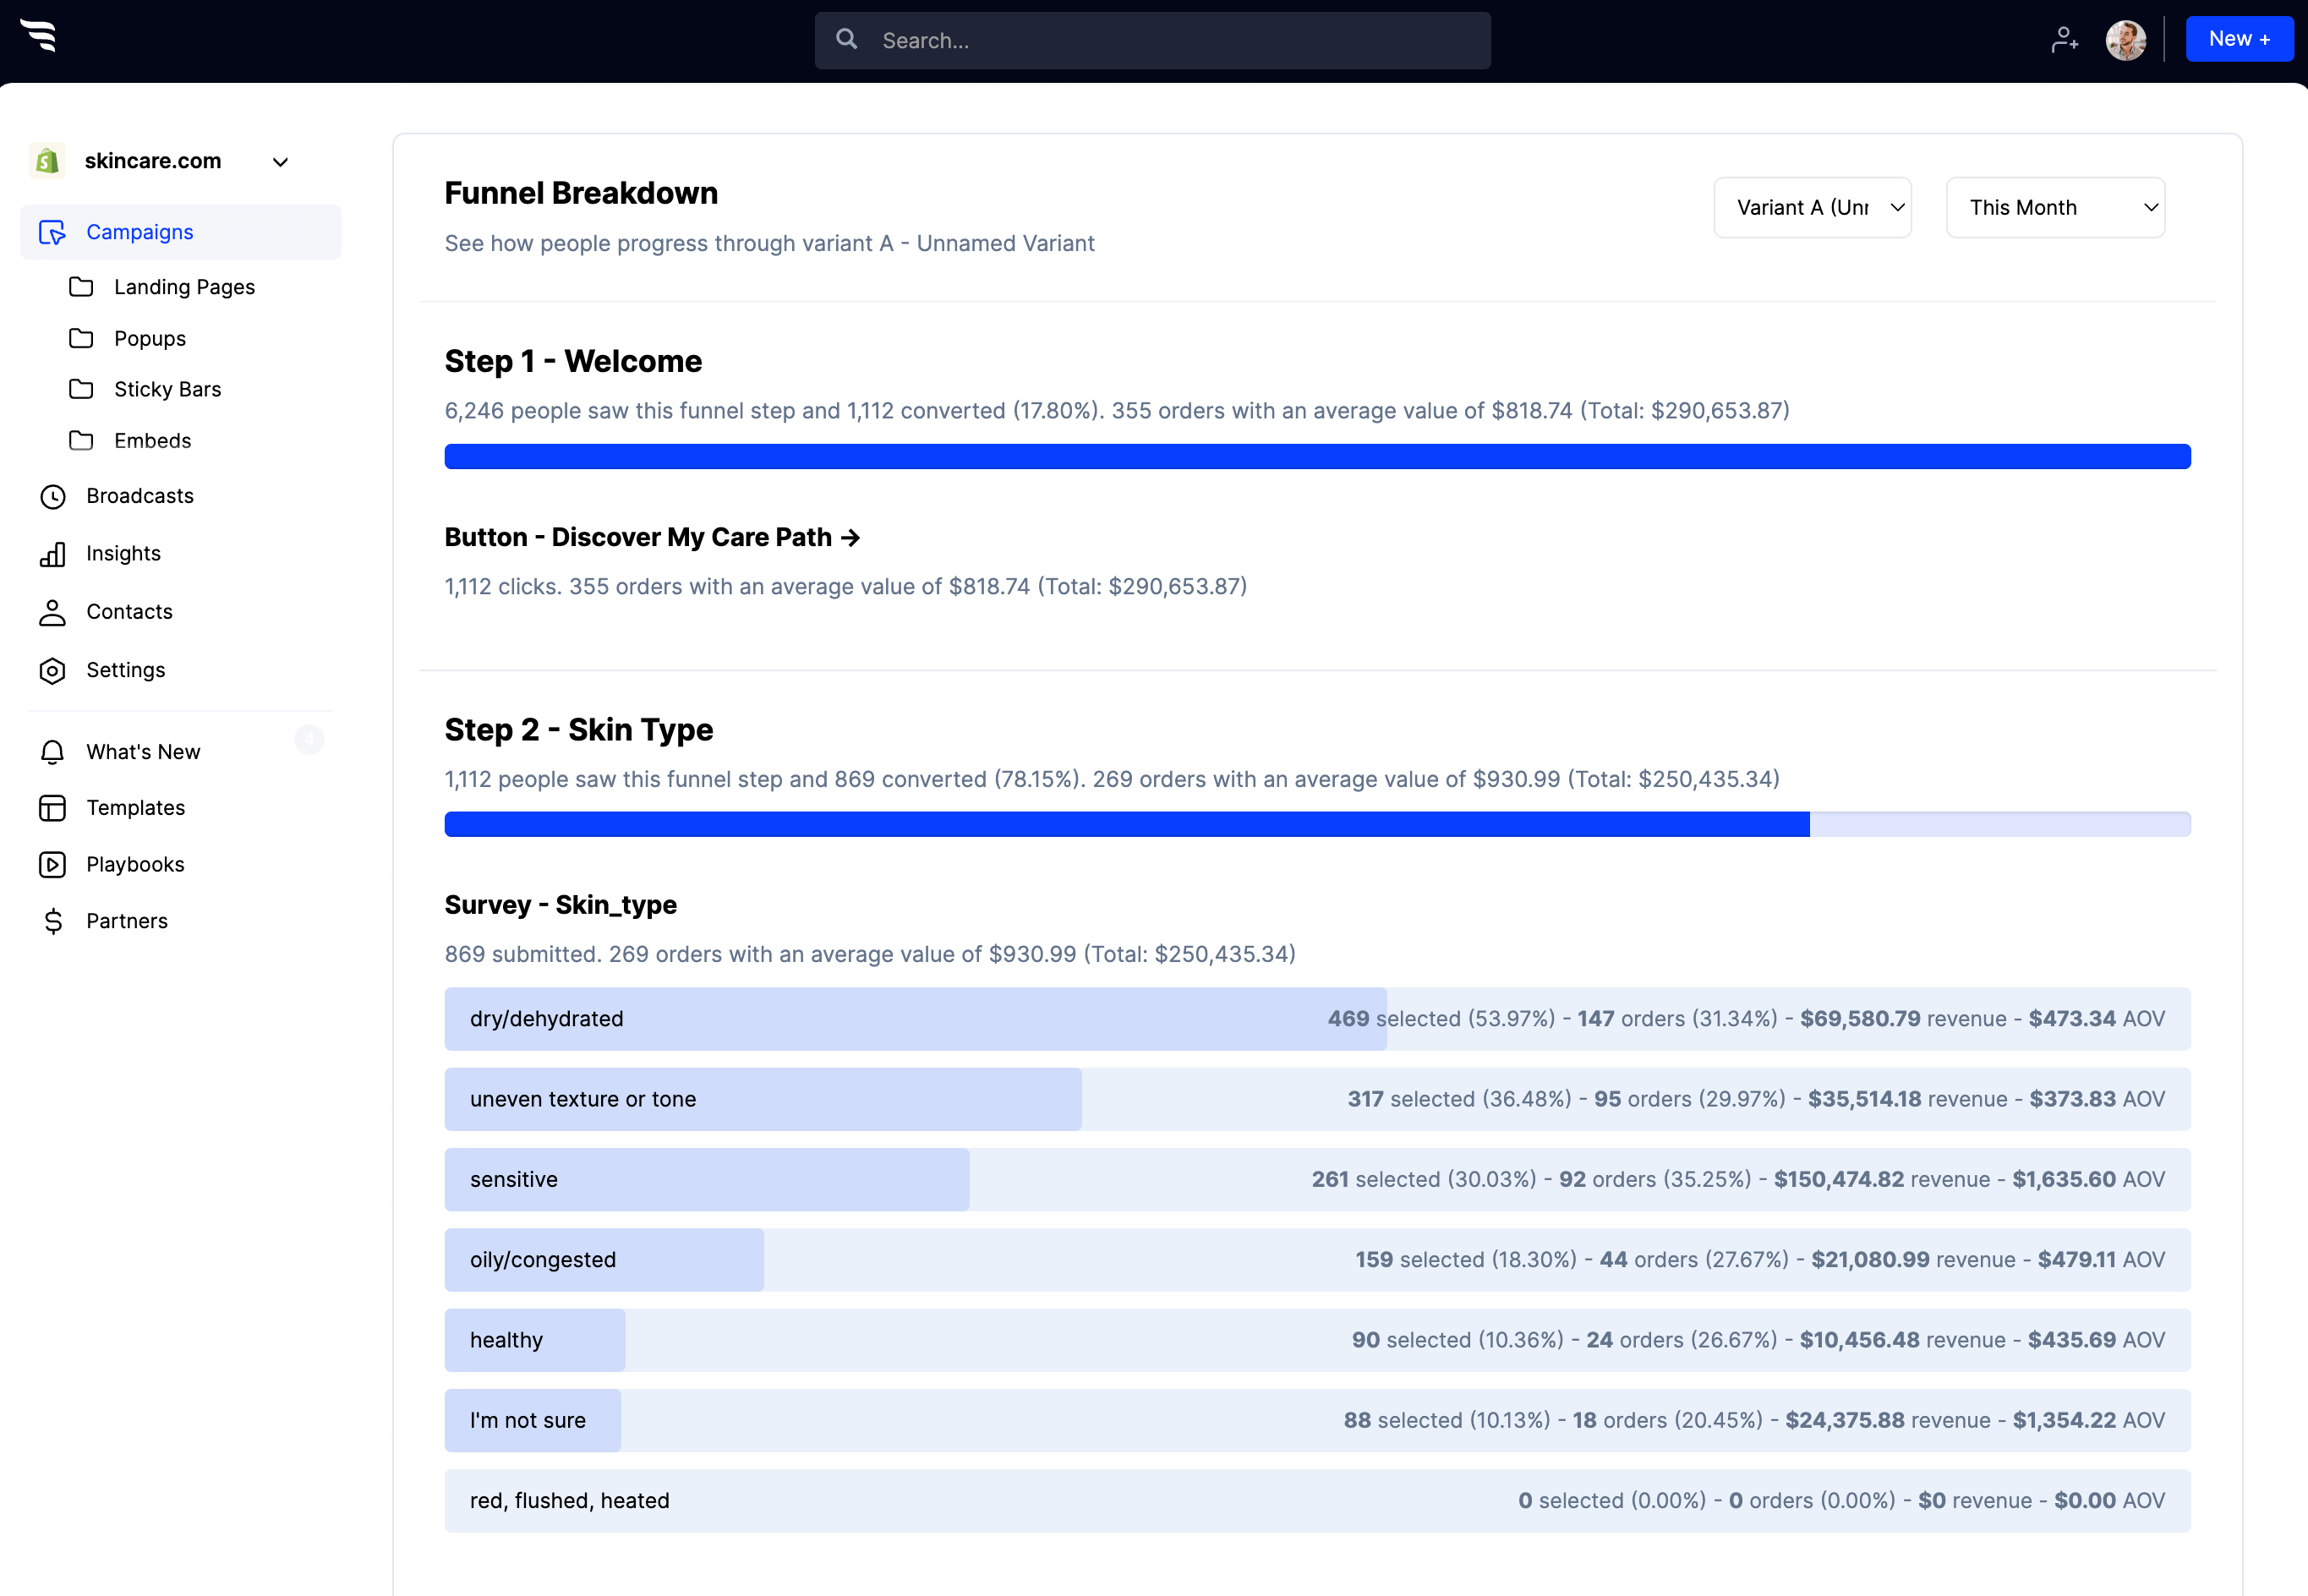2308x1596 pixels.
Task: Click the Settings hexagon icon
Action: (x=52, y=671)
